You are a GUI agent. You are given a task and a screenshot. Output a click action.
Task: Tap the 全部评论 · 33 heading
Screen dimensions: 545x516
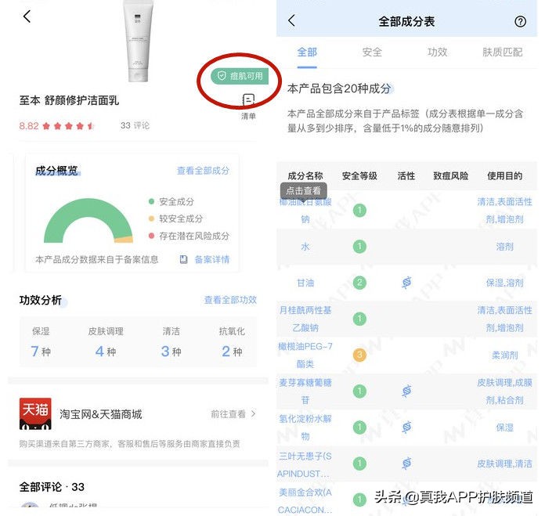(52, 487)
